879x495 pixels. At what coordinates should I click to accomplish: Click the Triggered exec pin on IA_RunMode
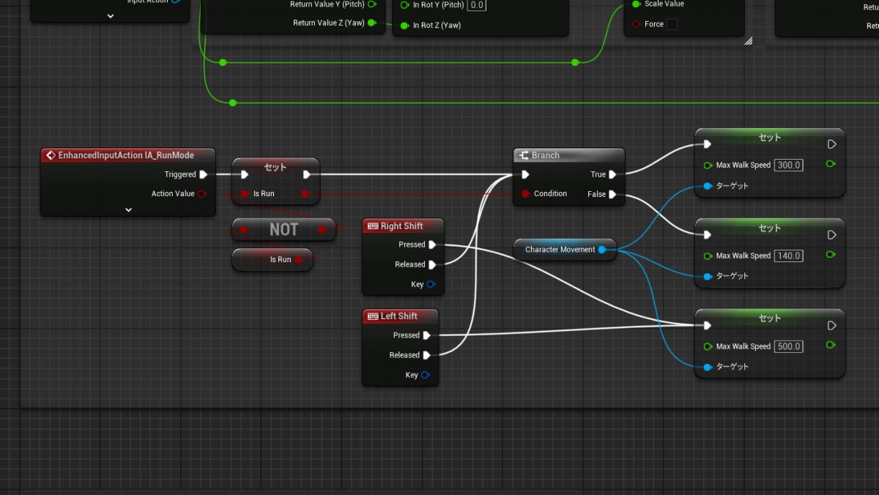pos(204,174)
